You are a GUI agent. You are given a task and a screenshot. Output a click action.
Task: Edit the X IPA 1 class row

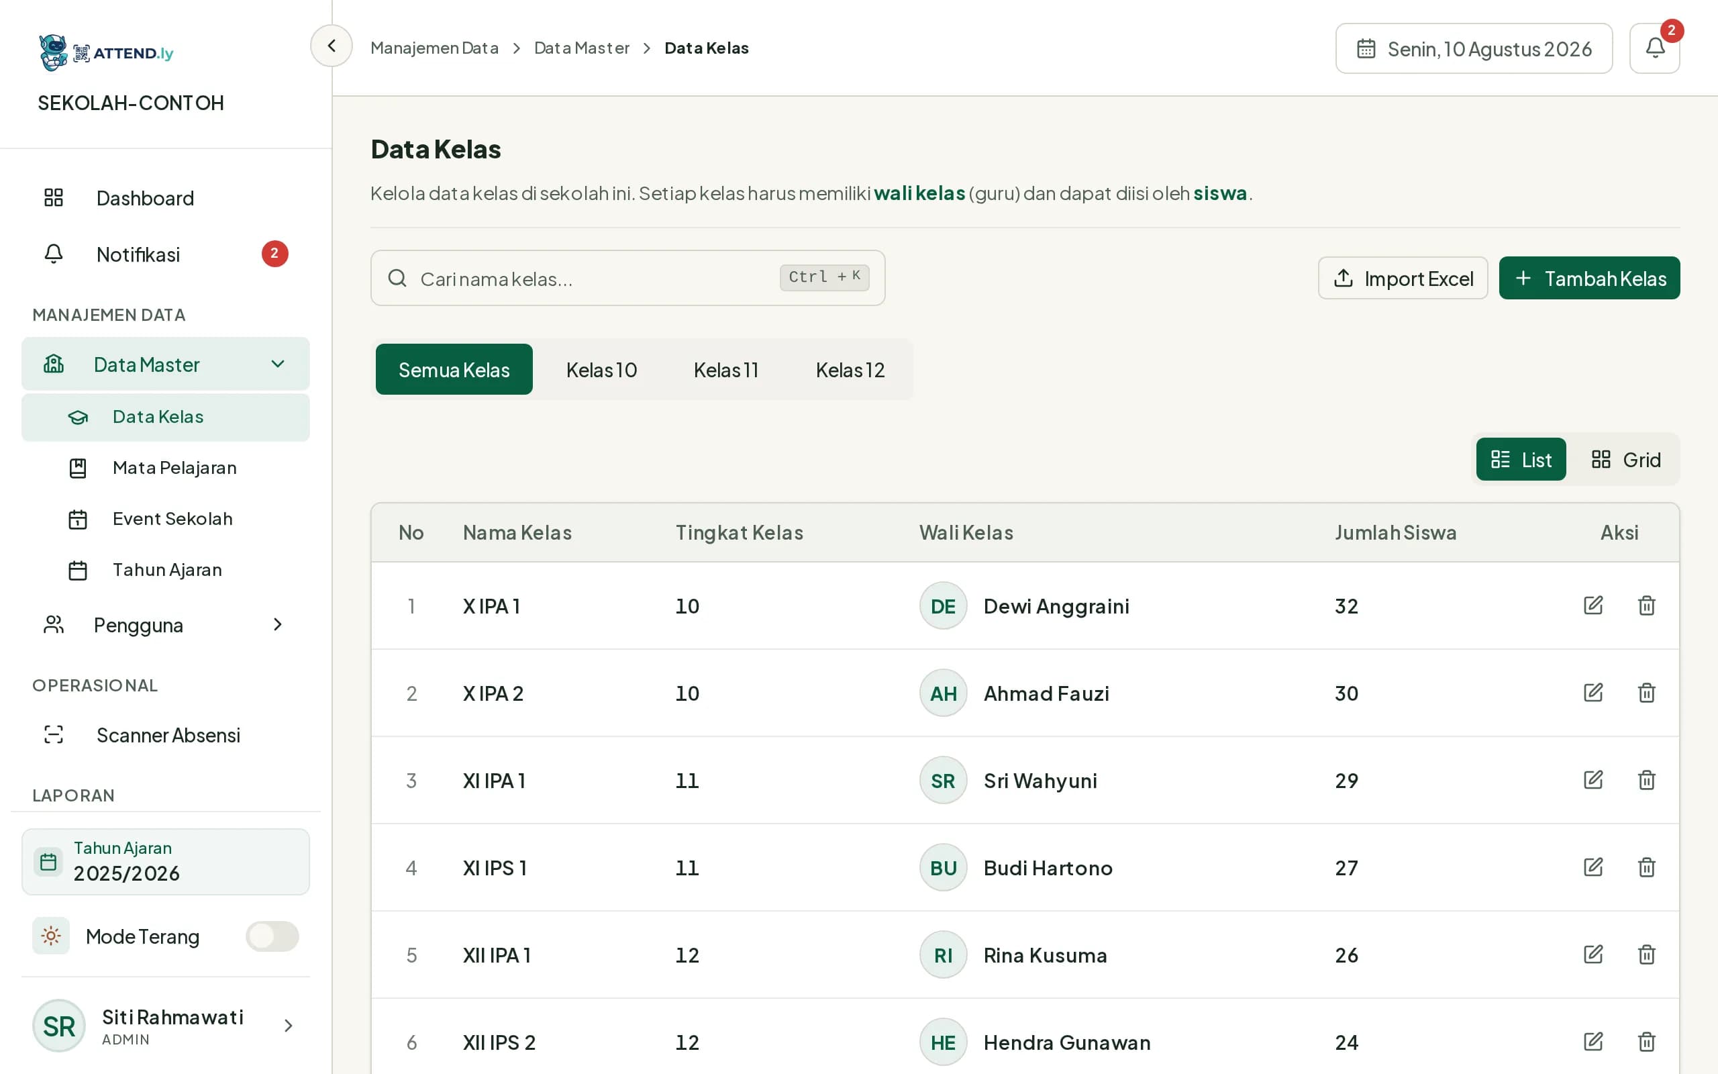pyautogui.click(x=1593, y=605)
